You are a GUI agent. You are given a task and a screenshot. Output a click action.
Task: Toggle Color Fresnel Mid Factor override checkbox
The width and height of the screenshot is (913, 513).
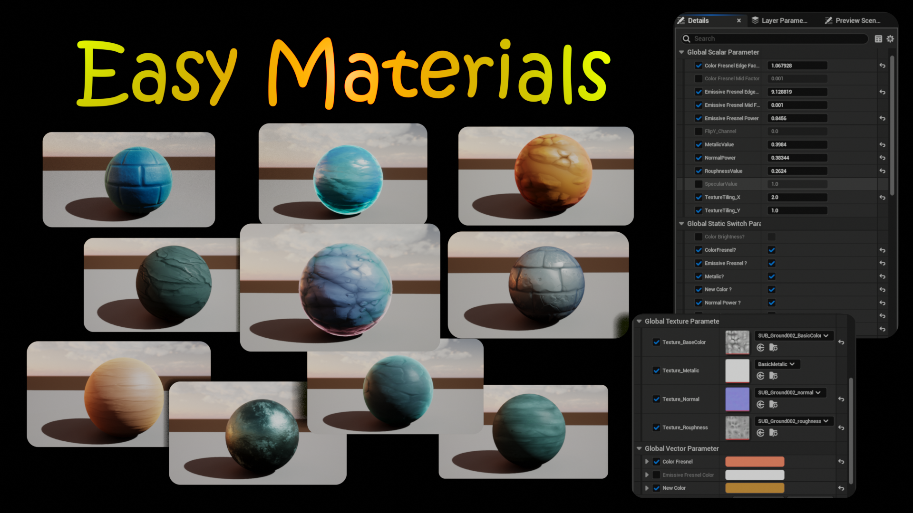pos(699,79)
